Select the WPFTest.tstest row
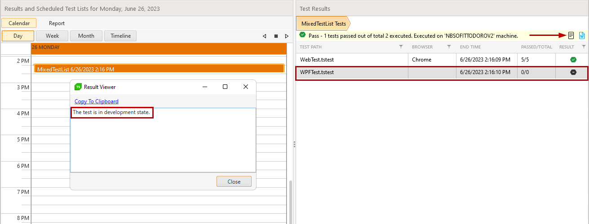Viewport: 589px width, 224px height. tap(442, 72)
